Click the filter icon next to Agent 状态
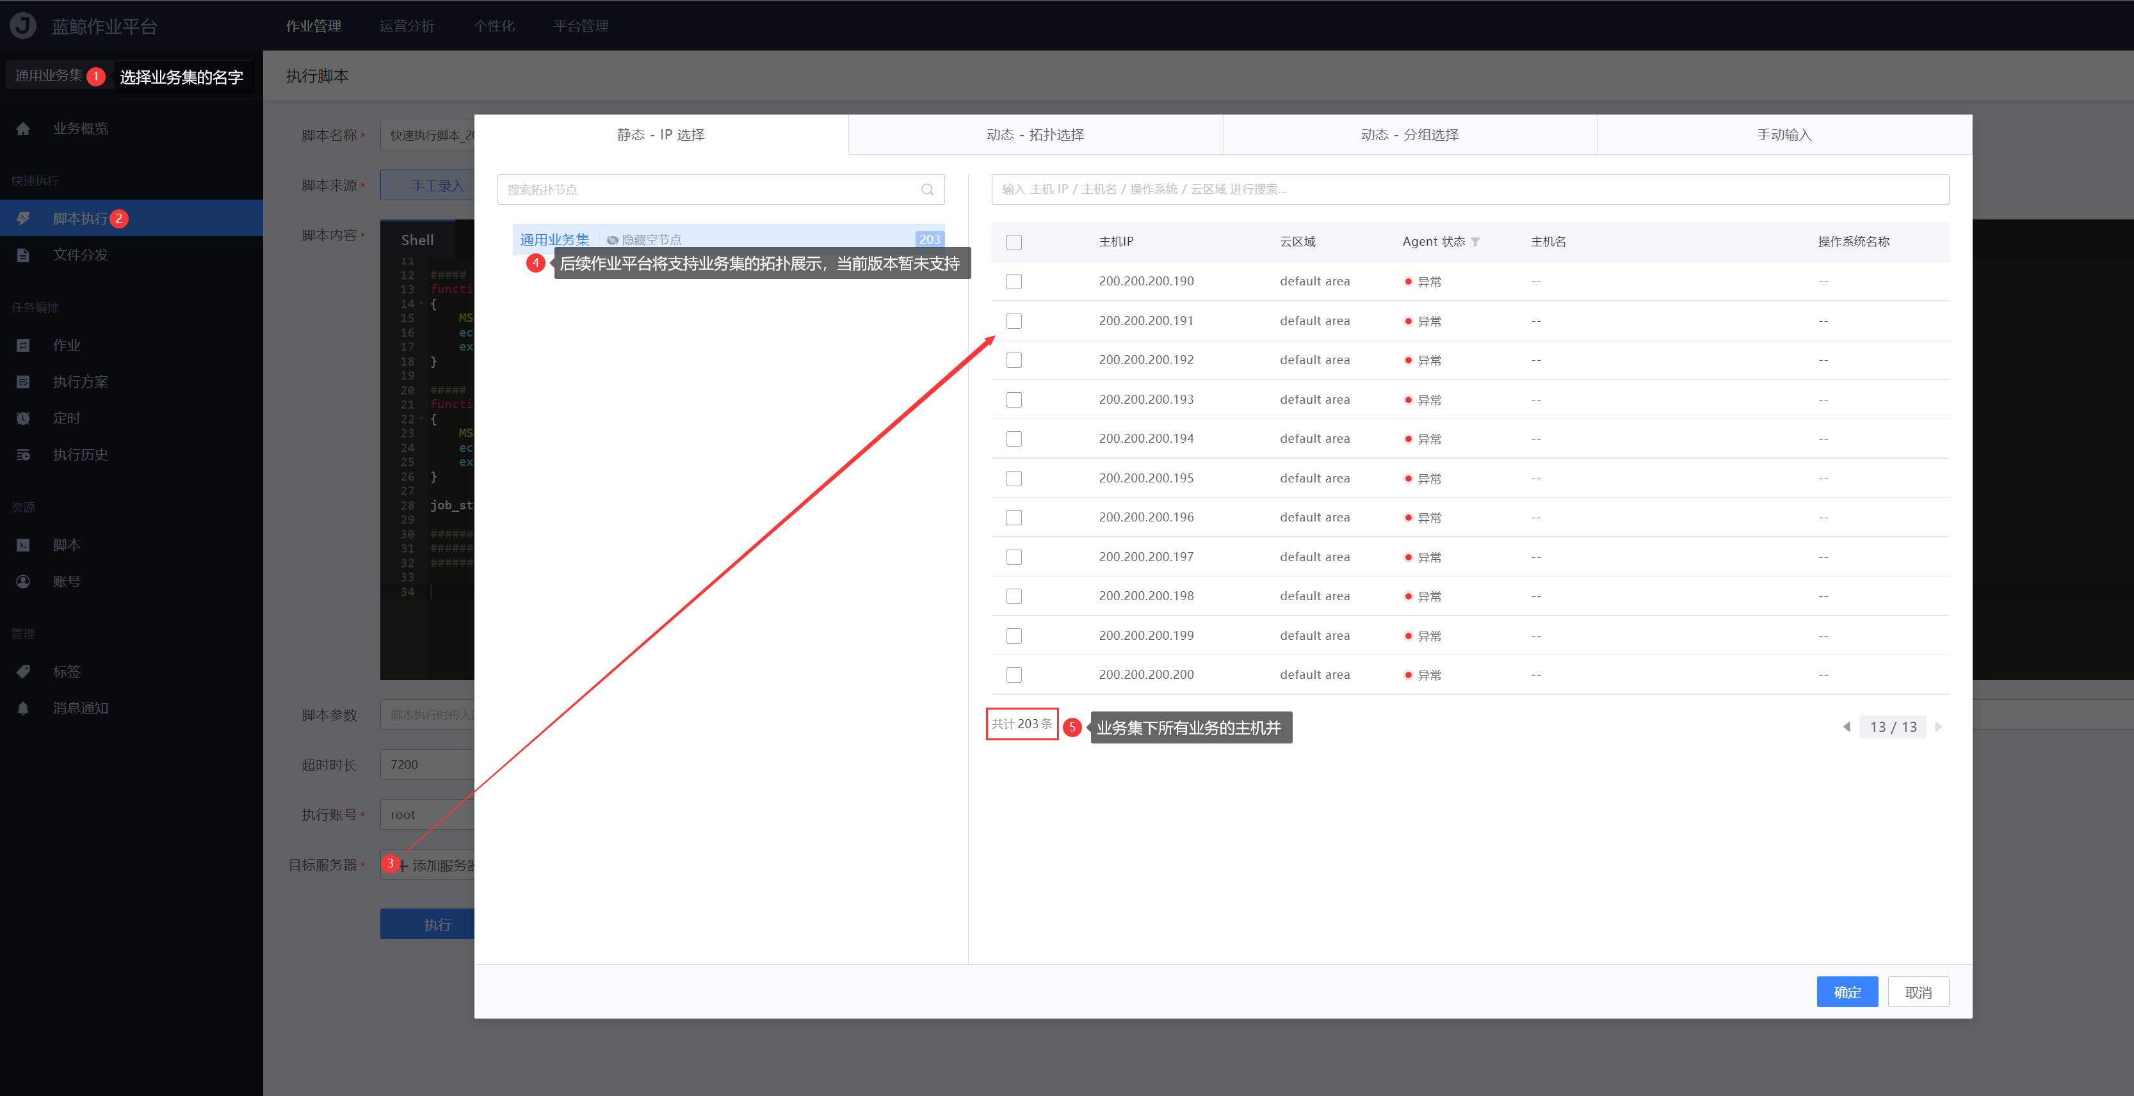The height and width of the screenshot is (1096, 2134). pos(1475,242)
